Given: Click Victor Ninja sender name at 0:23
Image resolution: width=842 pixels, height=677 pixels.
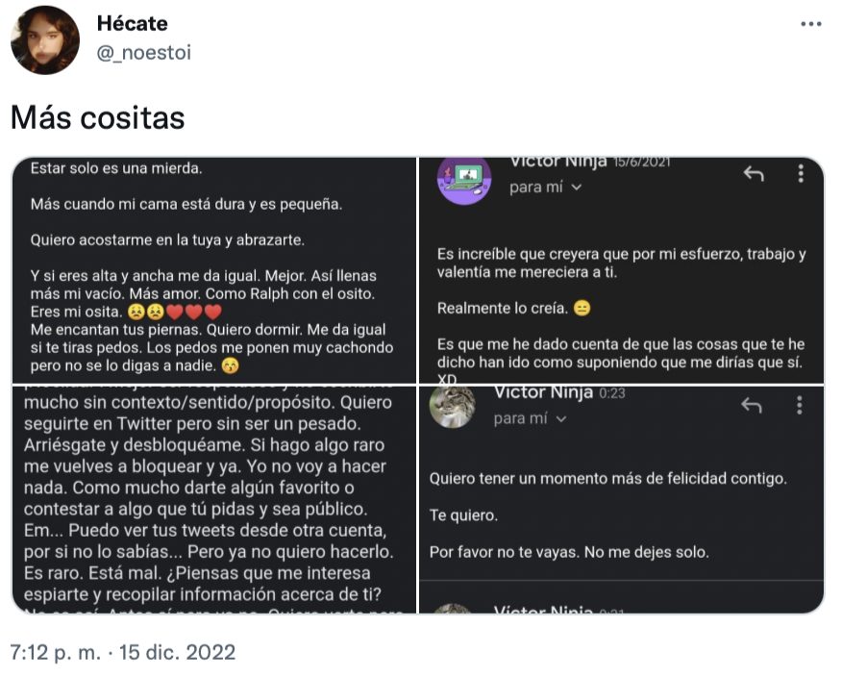Looking at the screenshot, I should point(543,392).
